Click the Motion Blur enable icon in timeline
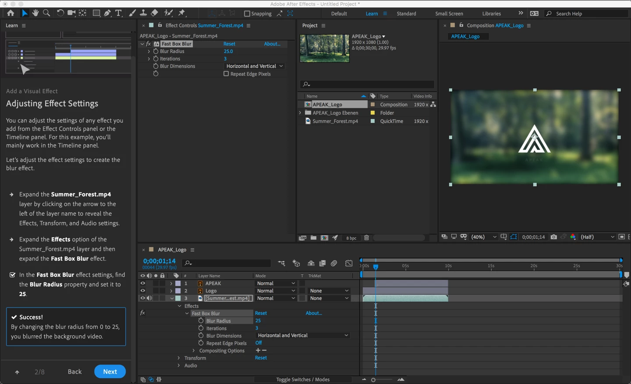This screenshot has height=384, width=631. [334, 263]
